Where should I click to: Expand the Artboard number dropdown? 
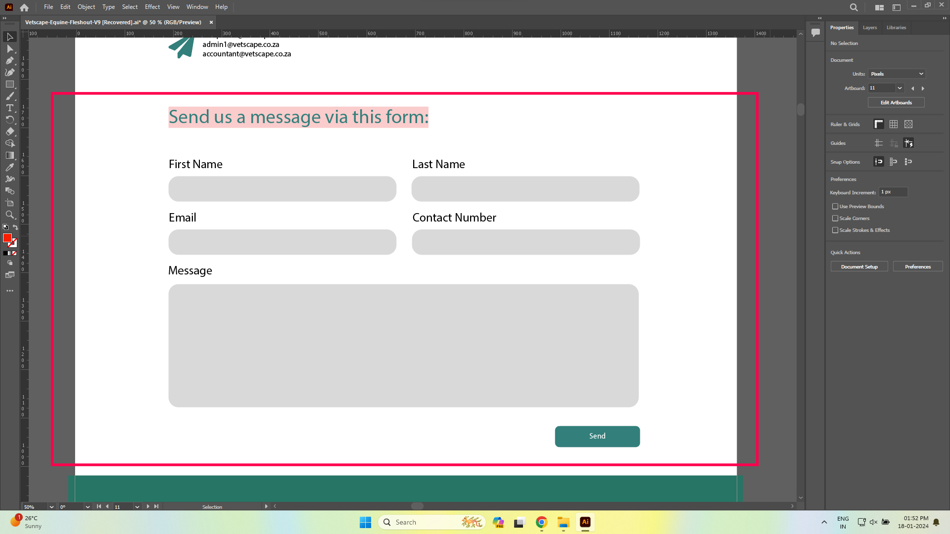click(x=900, y=88)
